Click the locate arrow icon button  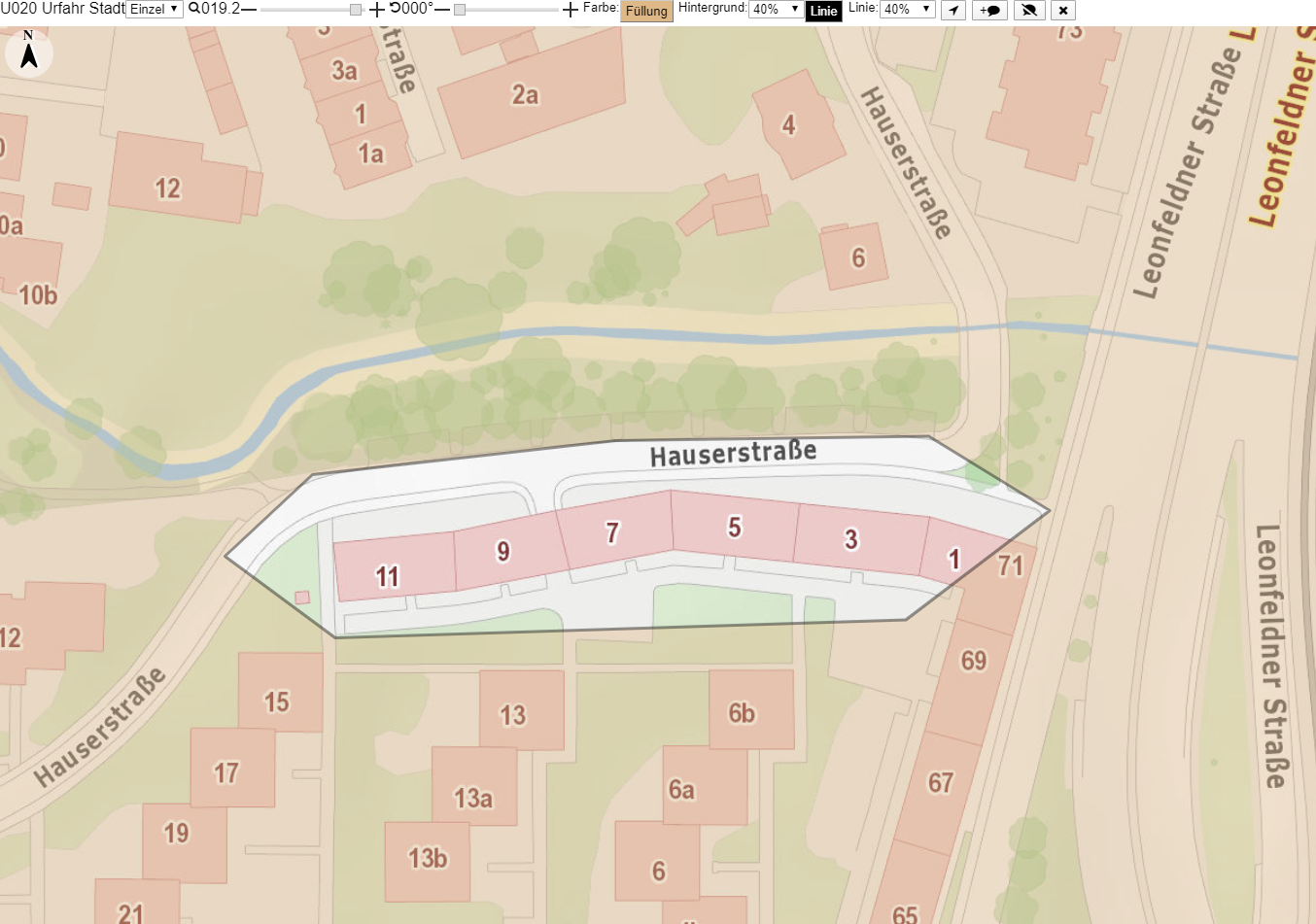(x=953, y=10)
